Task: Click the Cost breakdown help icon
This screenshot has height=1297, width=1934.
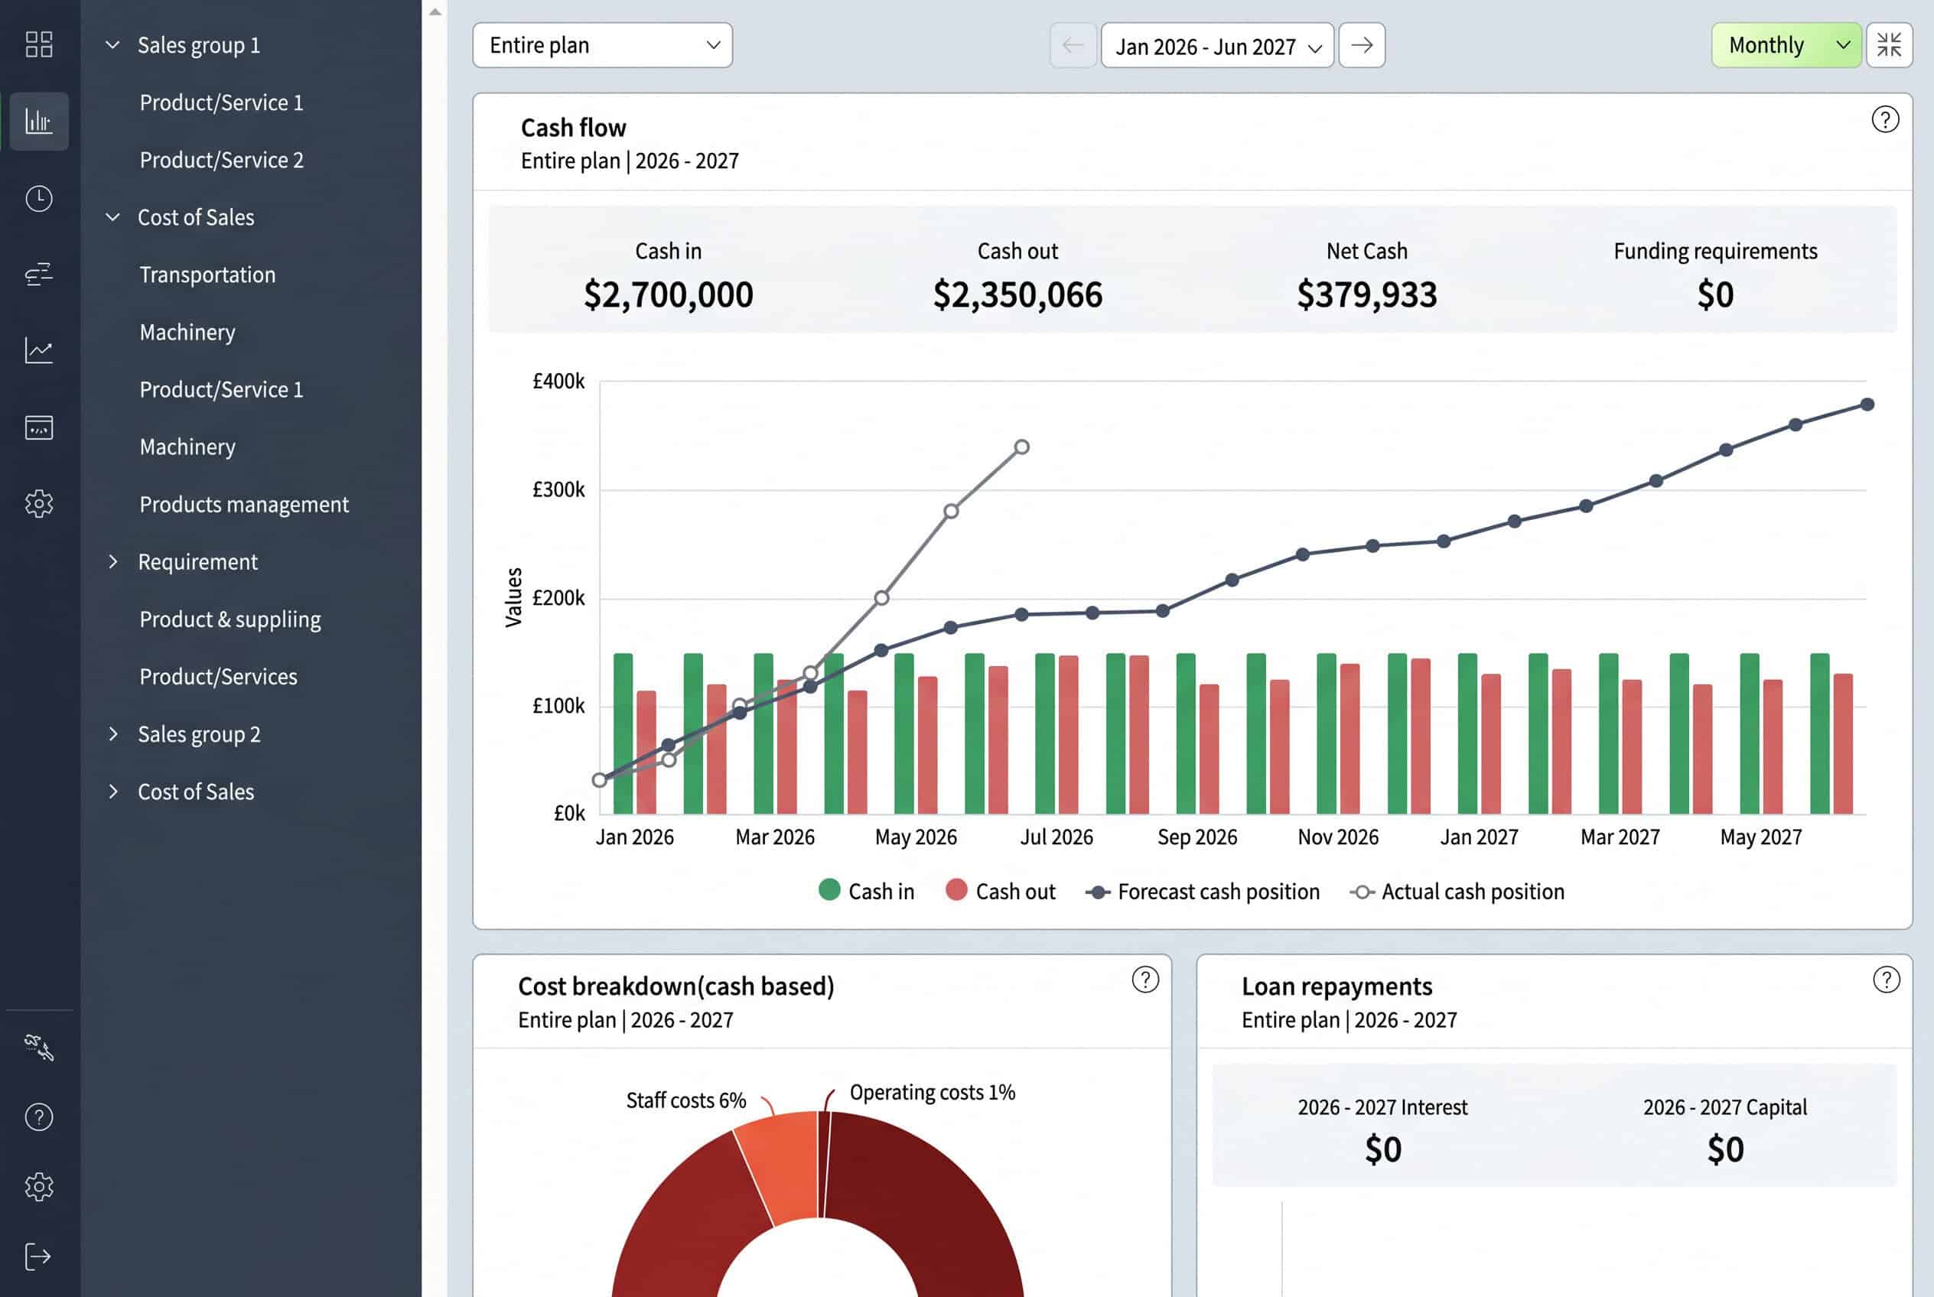Action: click(x=1145, y=980)
